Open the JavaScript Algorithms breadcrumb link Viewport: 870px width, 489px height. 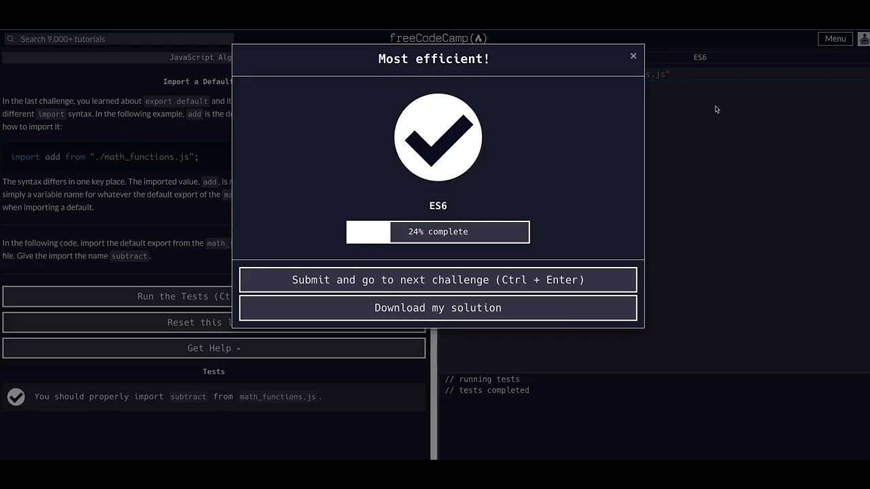coord(201,58)
